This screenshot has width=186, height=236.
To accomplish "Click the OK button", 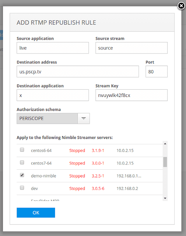I will 36,212.
